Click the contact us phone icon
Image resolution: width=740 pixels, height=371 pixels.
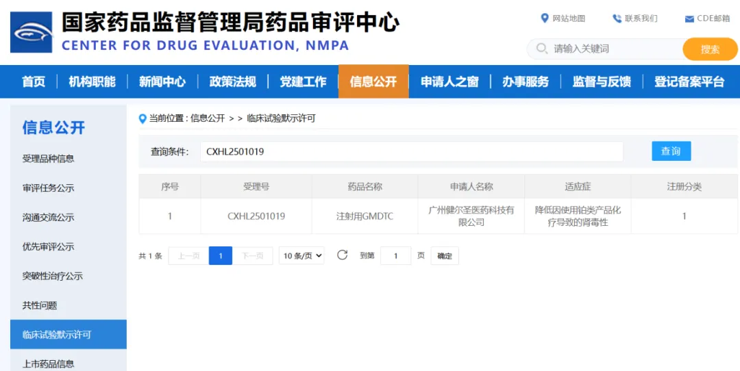(617, 18)
